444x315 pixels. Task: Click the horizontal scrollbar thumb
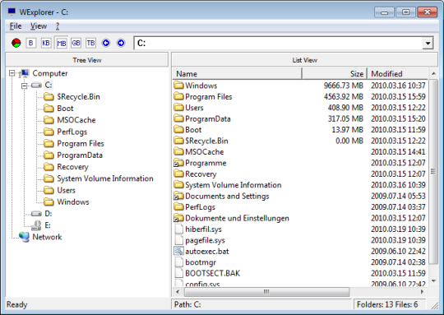tap(266, 291)
